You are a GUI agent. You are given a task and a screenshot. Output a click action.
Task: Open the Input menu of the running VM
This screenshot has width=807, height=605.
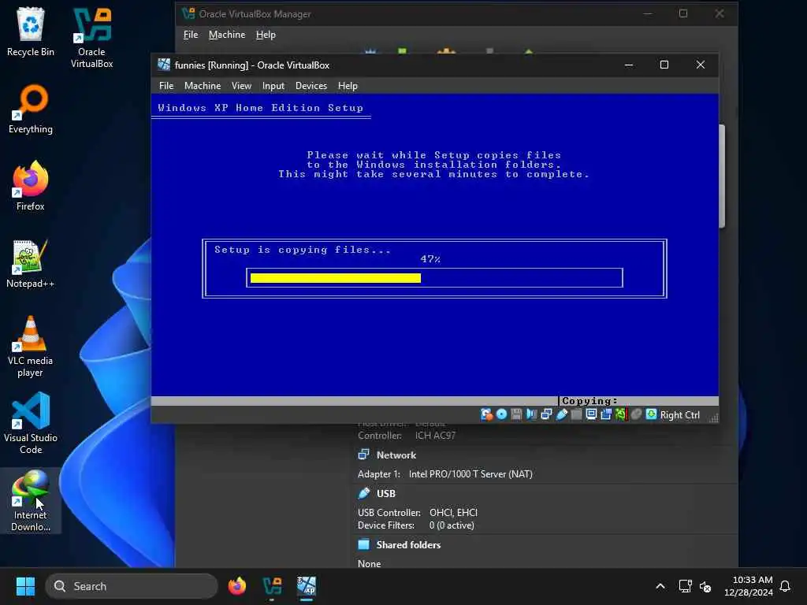pos(273,86)
